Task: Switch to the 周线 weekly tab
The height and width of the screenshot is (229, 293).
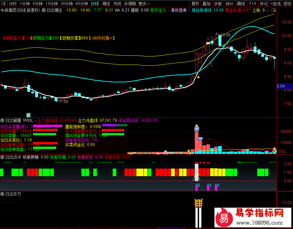Action: click(x=106, y=4)
